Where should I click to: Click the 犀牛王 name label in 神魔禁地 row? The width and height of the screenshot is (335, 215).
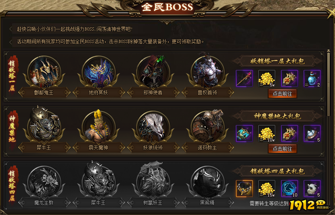coord(44,147)
